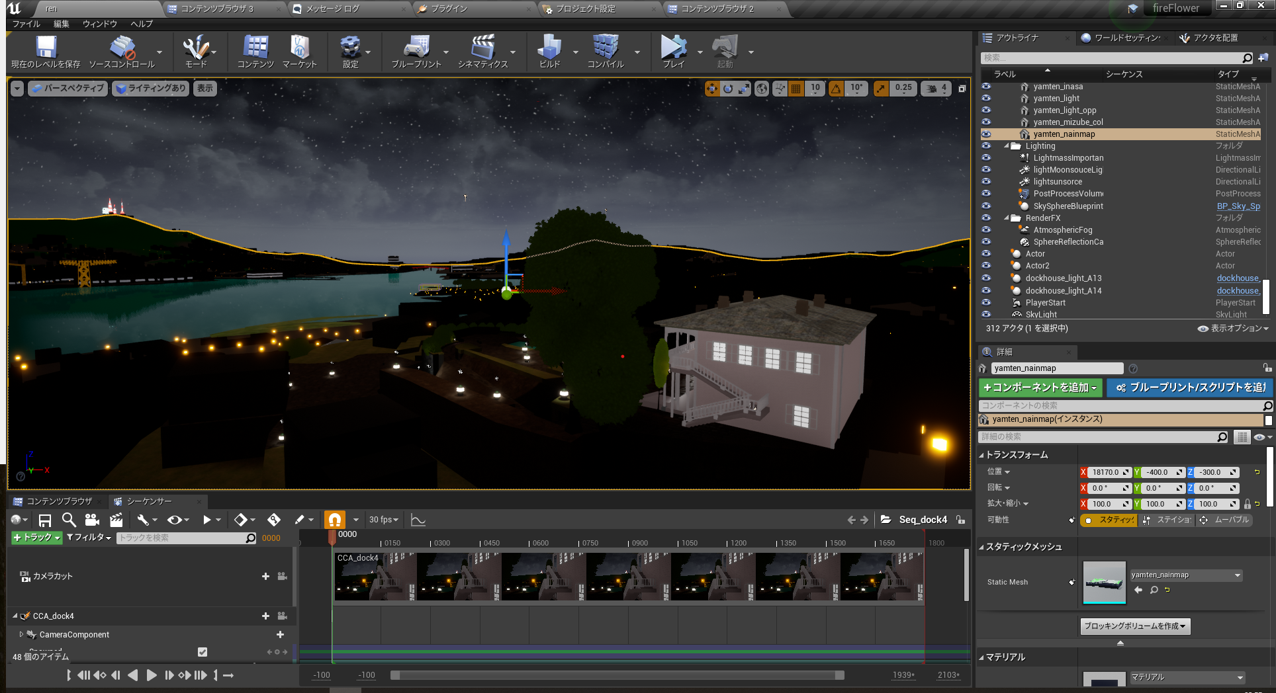Create camera icon in Sequencer toolbar

tap(92, 520)
